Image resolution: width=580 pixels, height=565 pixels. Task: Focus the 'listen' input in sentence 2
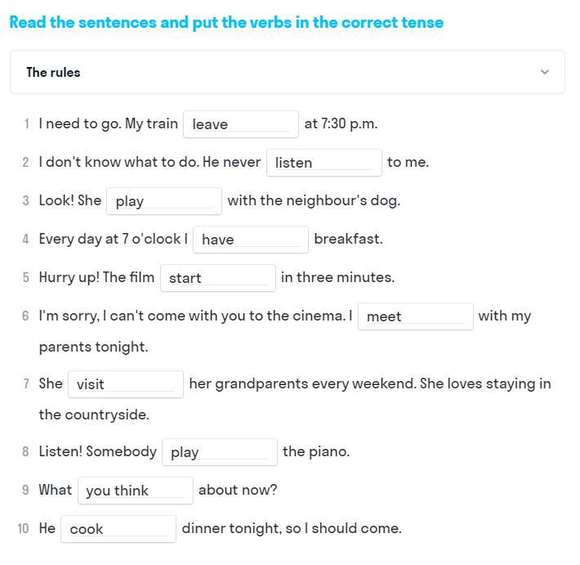(324, 163)
